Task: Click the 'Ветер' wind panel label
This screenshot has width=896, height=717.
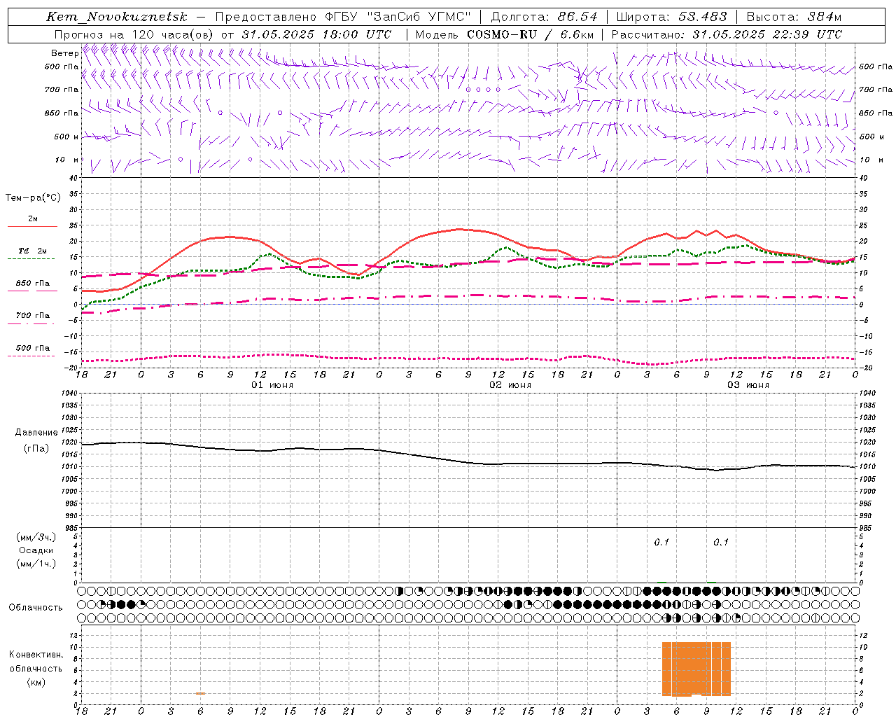Action: point(64,53)
